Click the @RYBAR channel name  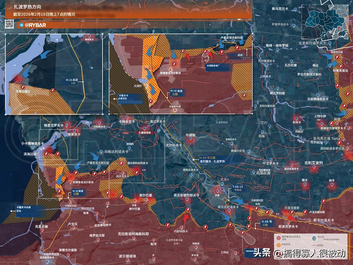coord(35,25)
